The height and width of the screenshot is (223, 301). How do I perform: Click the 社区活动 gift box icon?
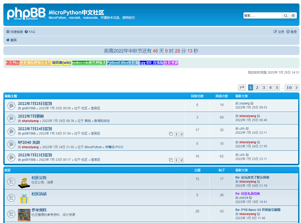tap(24, 199)
